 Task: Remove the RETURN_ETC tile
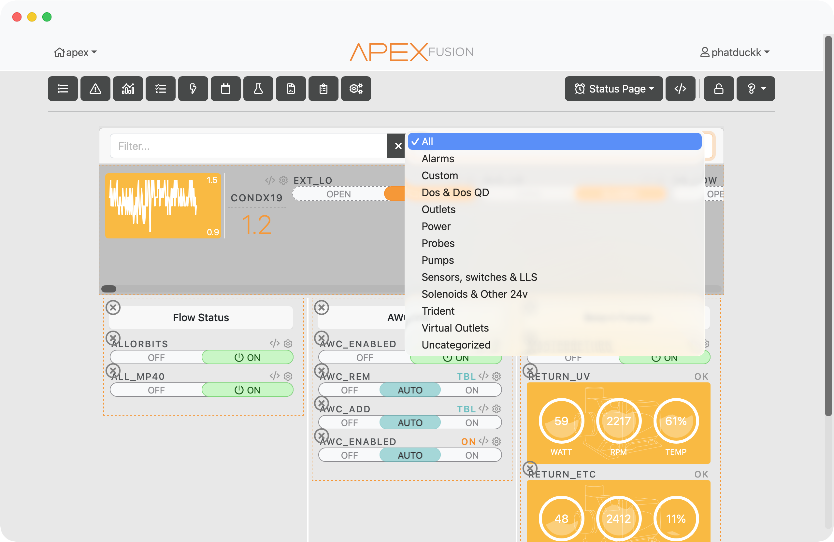[x=530, y=468]
